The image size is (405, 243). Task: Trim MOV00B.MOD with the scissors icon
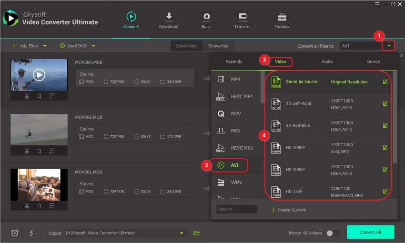click(27, 151)
